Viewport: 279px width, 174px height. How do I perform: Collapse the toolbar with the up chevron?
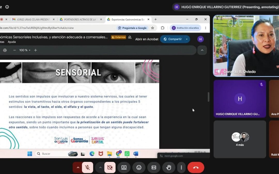click(202, 50)
